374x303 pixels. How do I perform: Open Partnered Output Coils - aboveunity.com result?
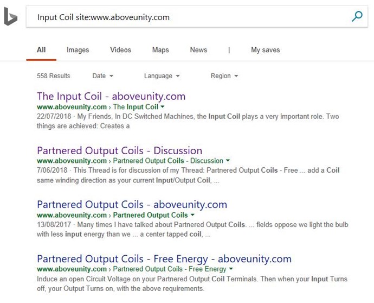click(x=132, y=205)
